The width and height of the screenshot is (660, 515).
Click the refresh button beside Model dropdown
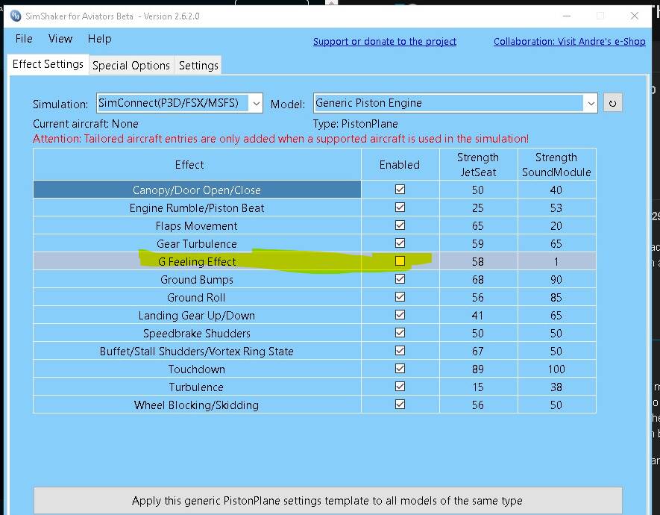(x=612, y=103)
